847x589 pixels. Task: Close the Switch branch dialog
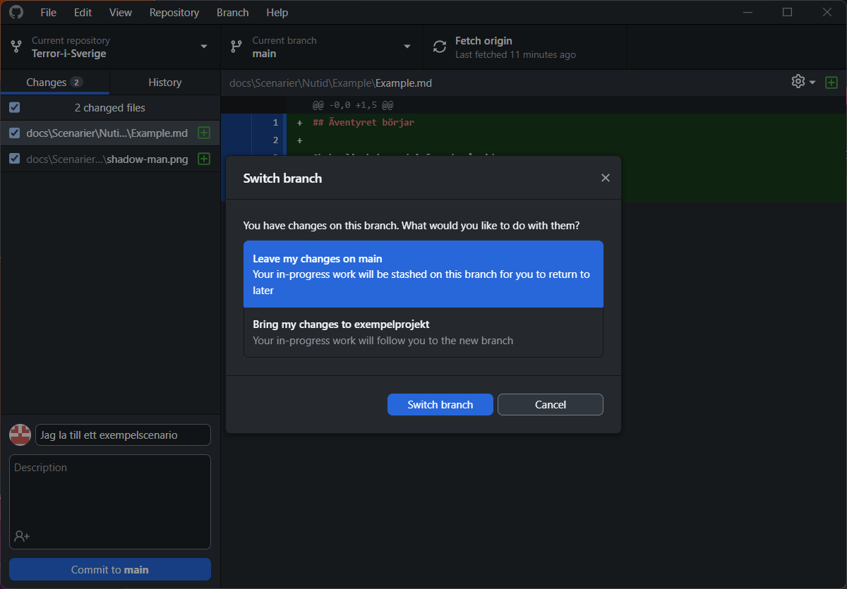[605, 178]
